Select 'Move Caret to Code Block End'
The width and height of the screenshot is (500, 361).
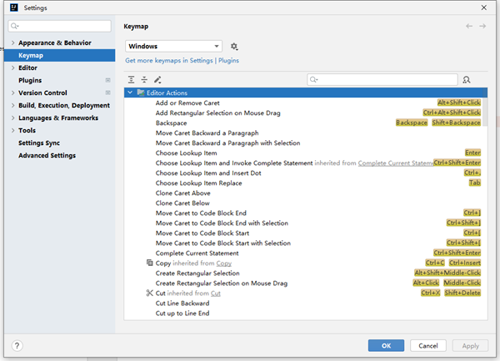coord(201,213)
